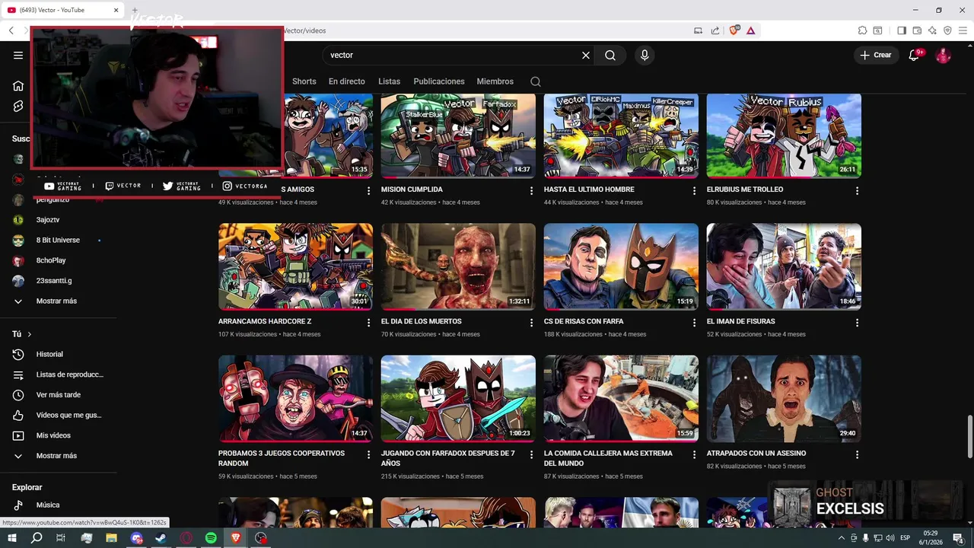Screen dimensions: 974x548
Task: Open ARRANCAMOS HARDCORE Z thumbnail
Action: [x=295, y=266]
